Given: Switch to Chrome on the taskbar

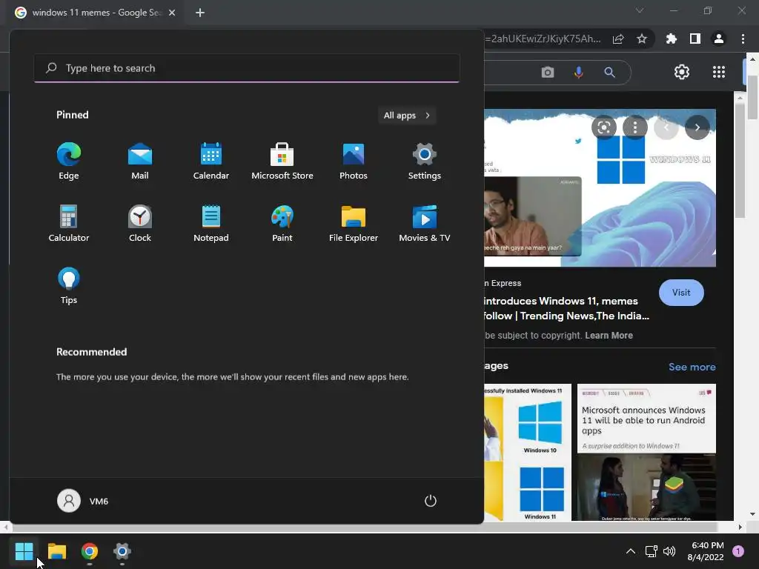Looking at the screenshot, I should click(x=90, y=551).
